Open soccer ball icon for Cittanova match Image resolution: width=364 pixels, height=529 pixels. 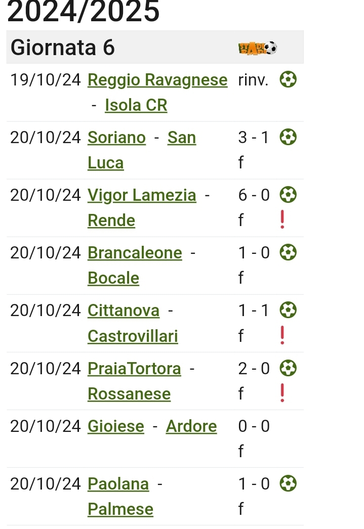pos(288,311)
